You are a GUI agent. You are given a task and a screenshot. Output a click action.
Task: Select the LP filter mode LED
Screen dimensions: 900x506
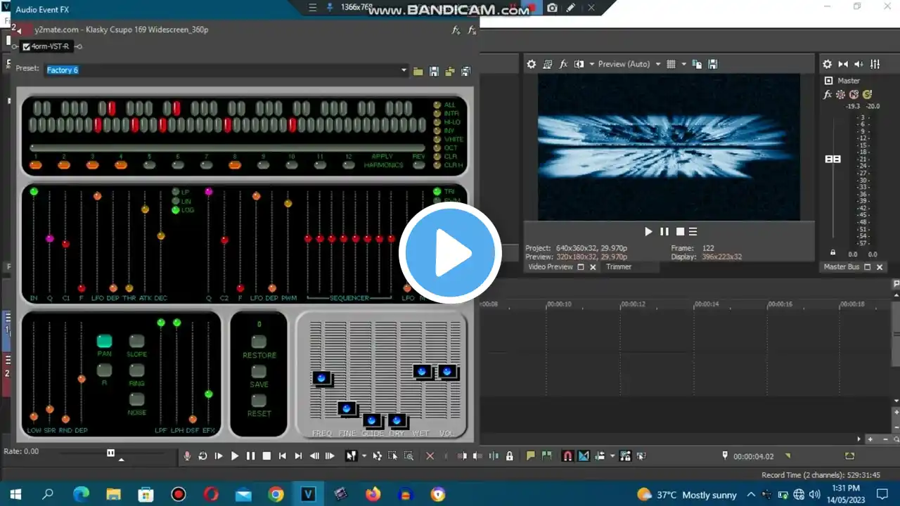coord(176,192)
